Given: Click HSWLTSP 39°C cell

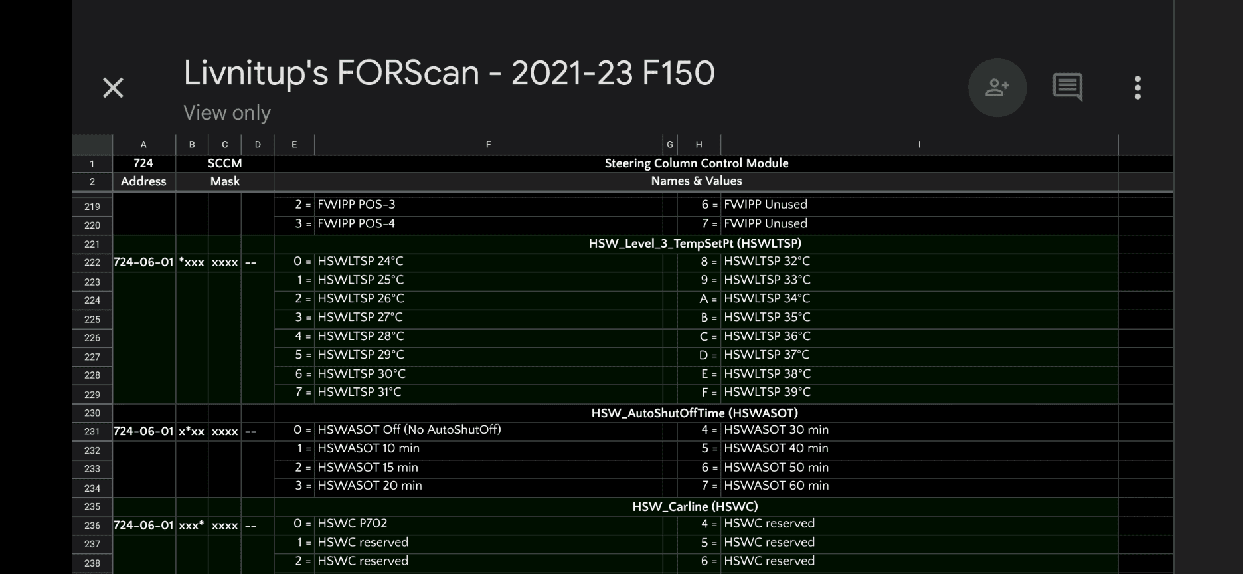Looking at the screenshot, I should click(919, 393).
